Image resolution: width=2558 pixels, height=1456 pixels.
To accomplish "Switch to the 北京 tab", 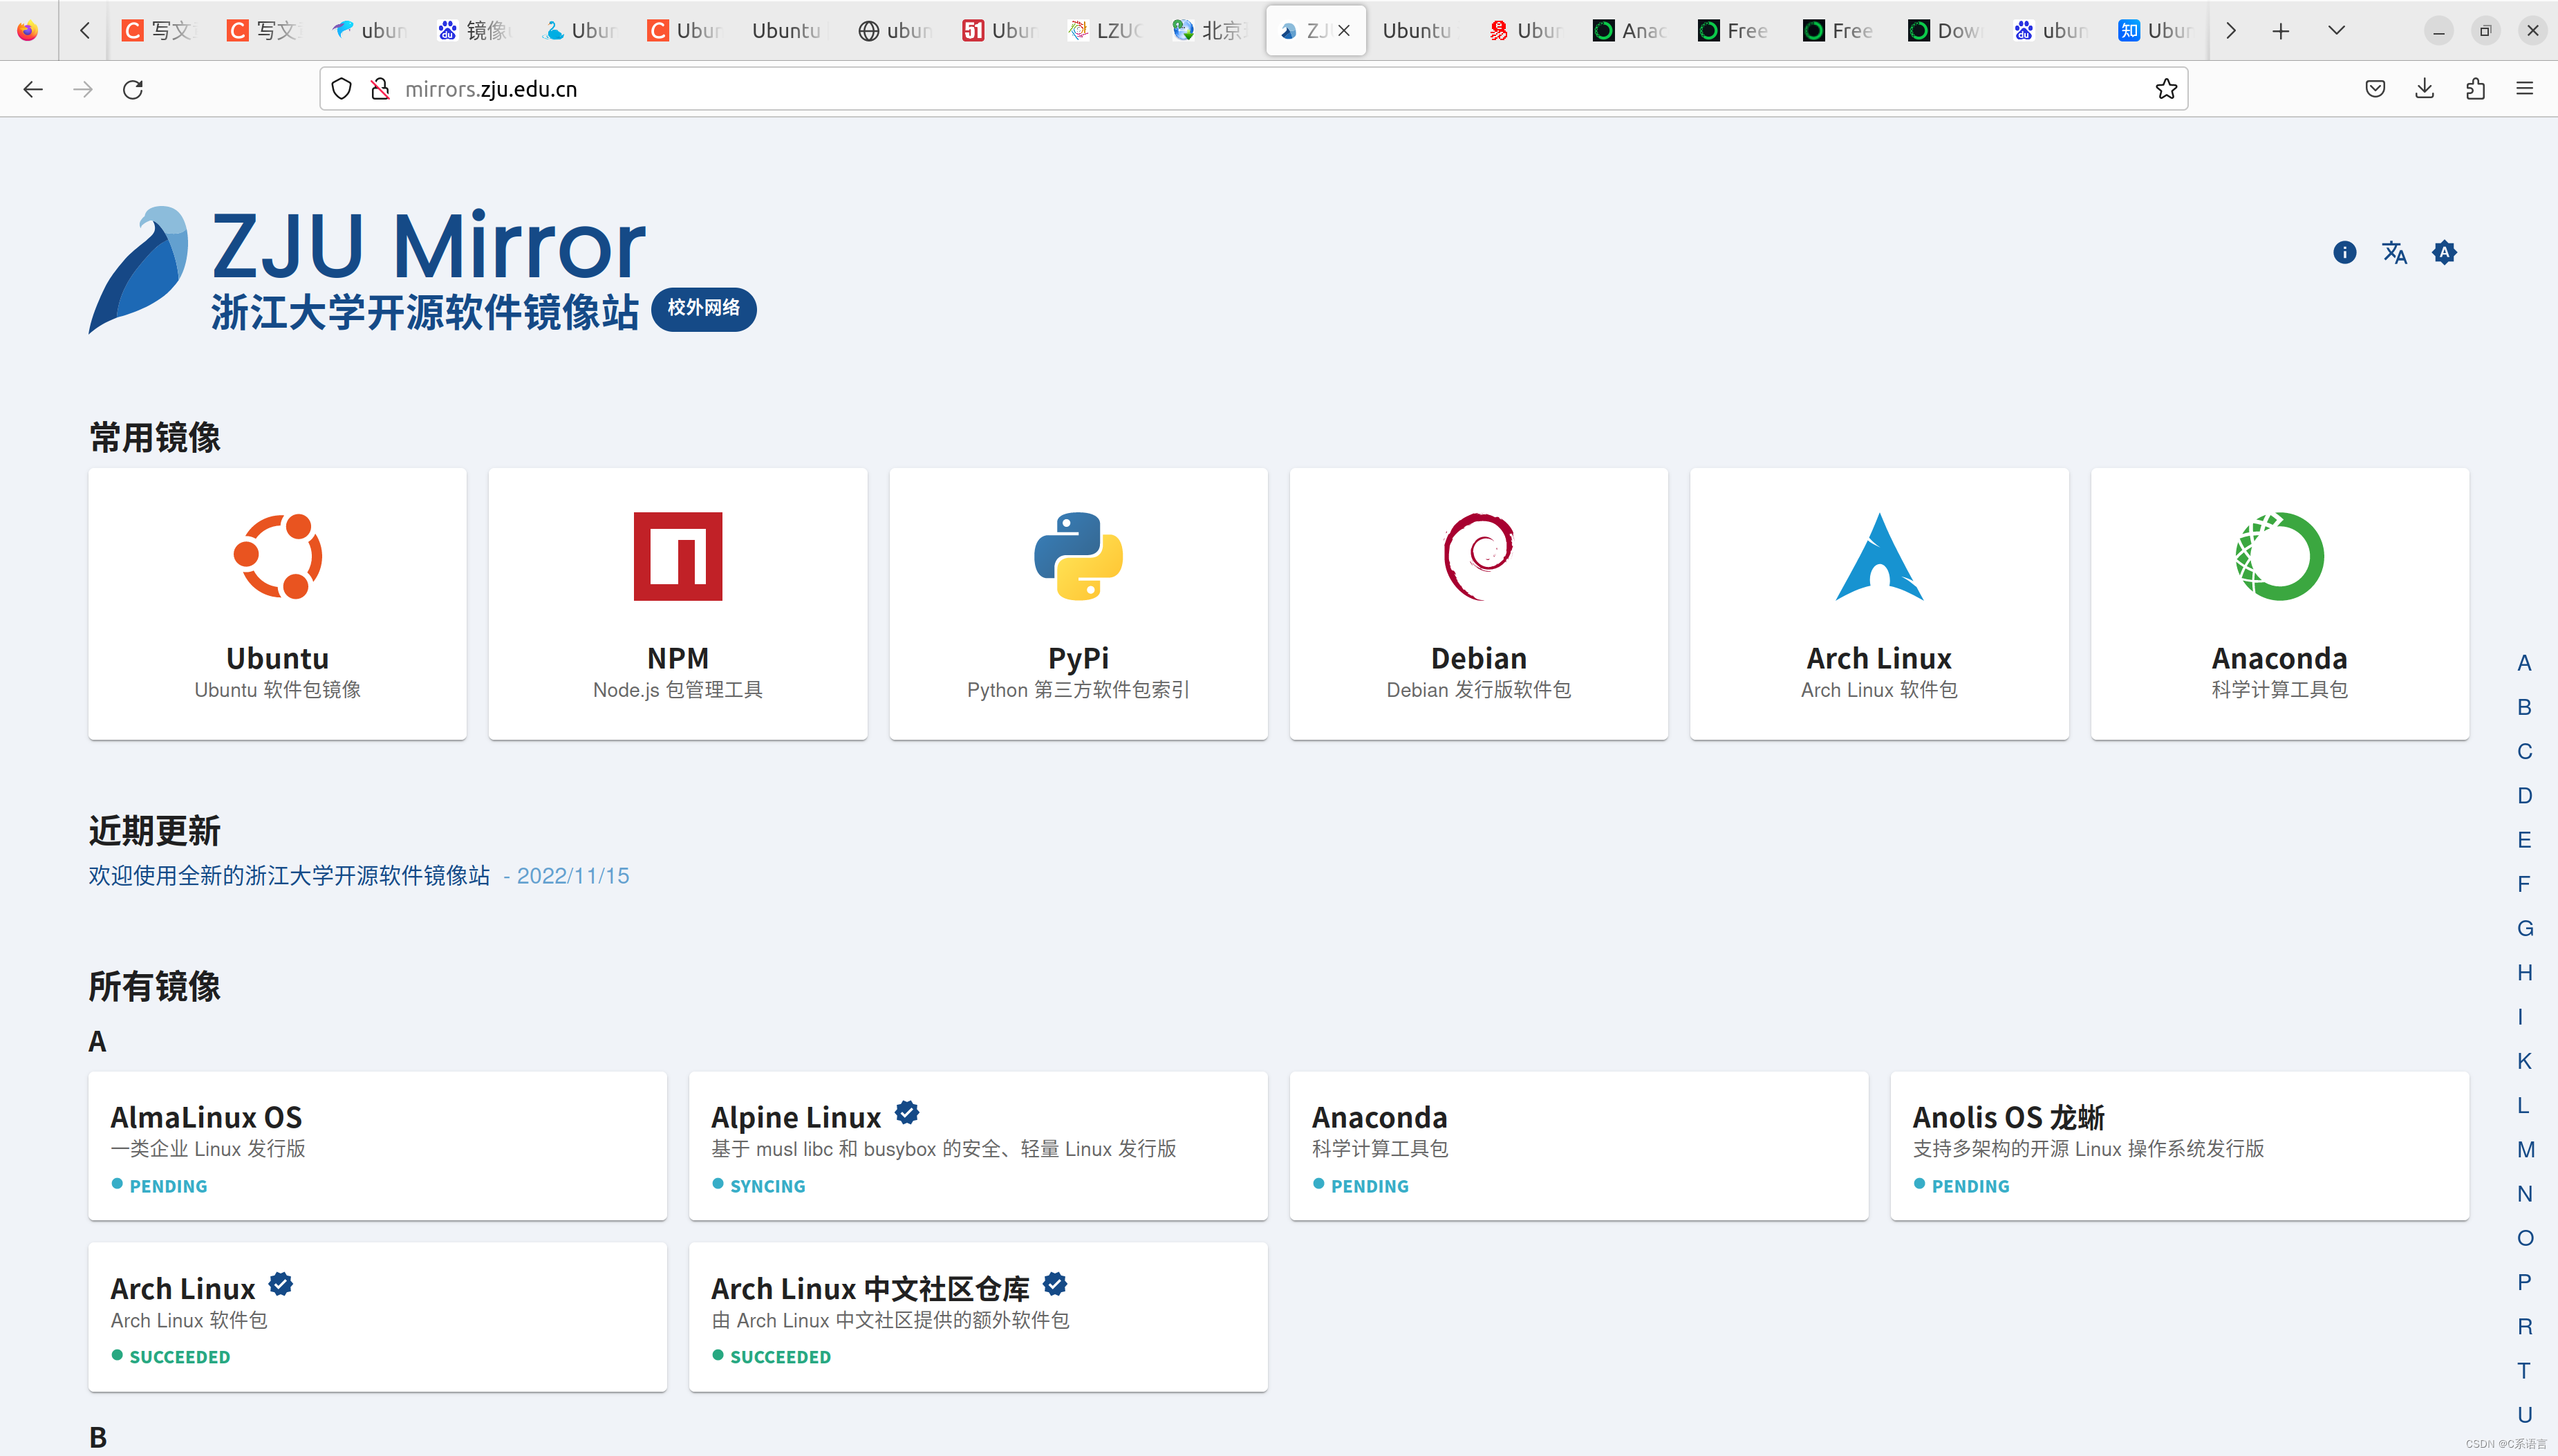I will point(1210,31).
